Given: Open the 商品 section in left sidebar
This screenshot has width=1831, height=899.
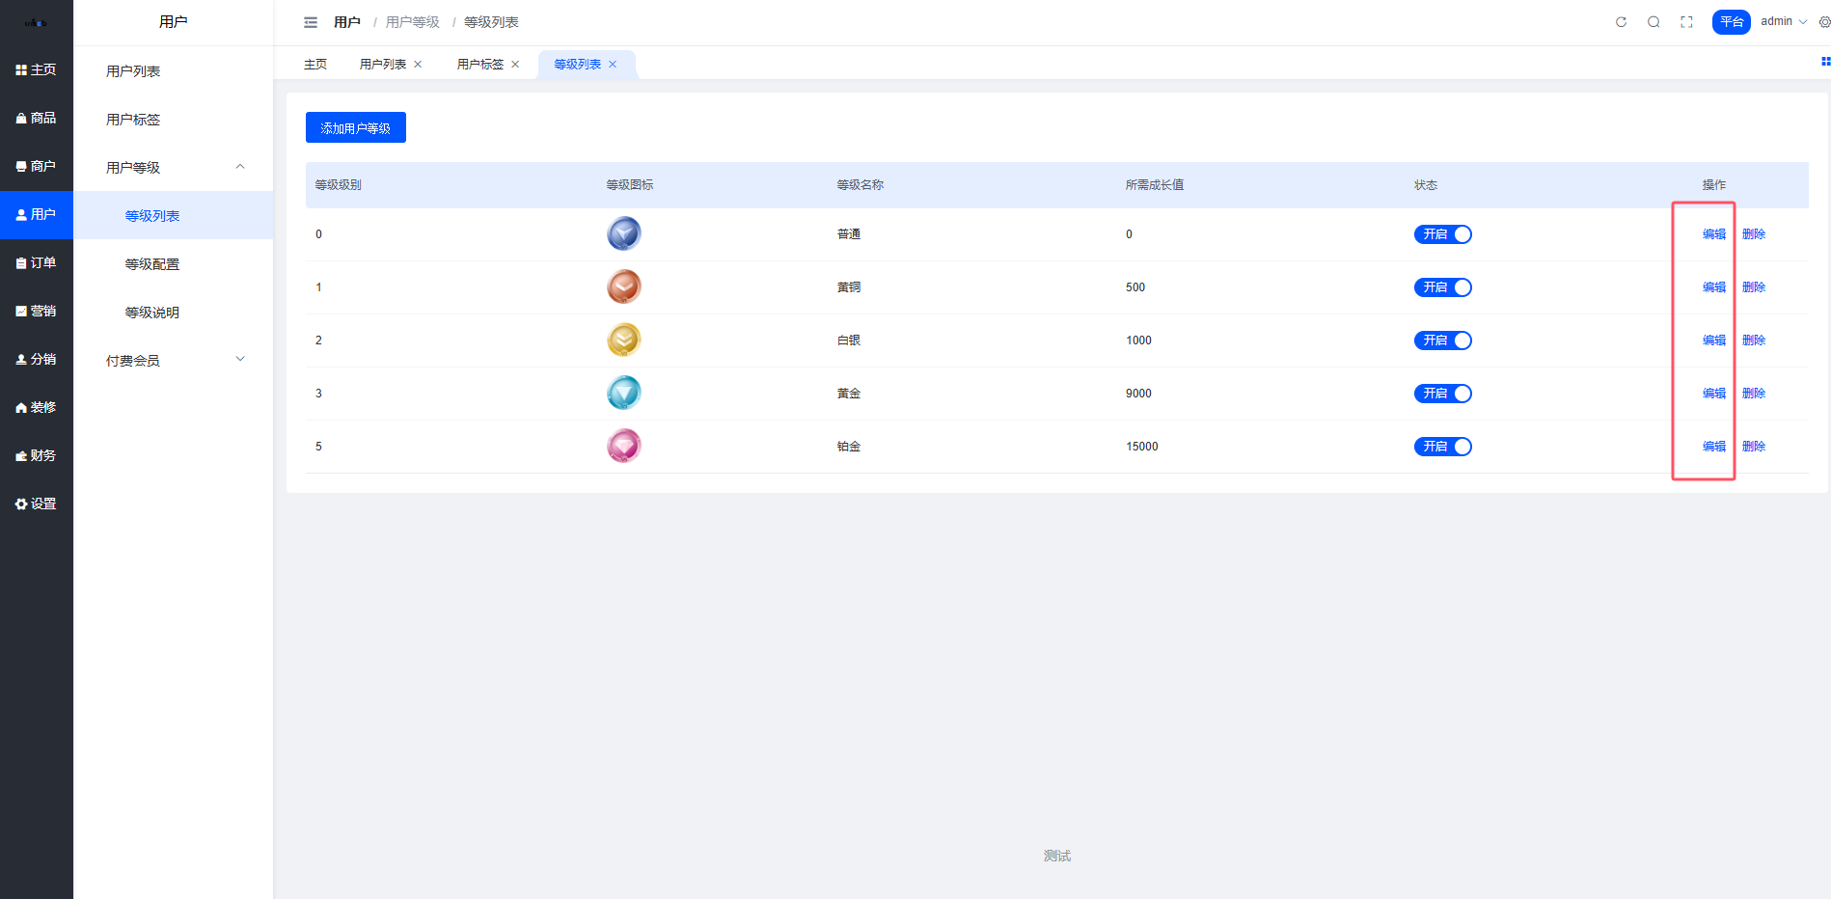Looking at the screenshot, I should pyautogui.click(x=37, y=118).
